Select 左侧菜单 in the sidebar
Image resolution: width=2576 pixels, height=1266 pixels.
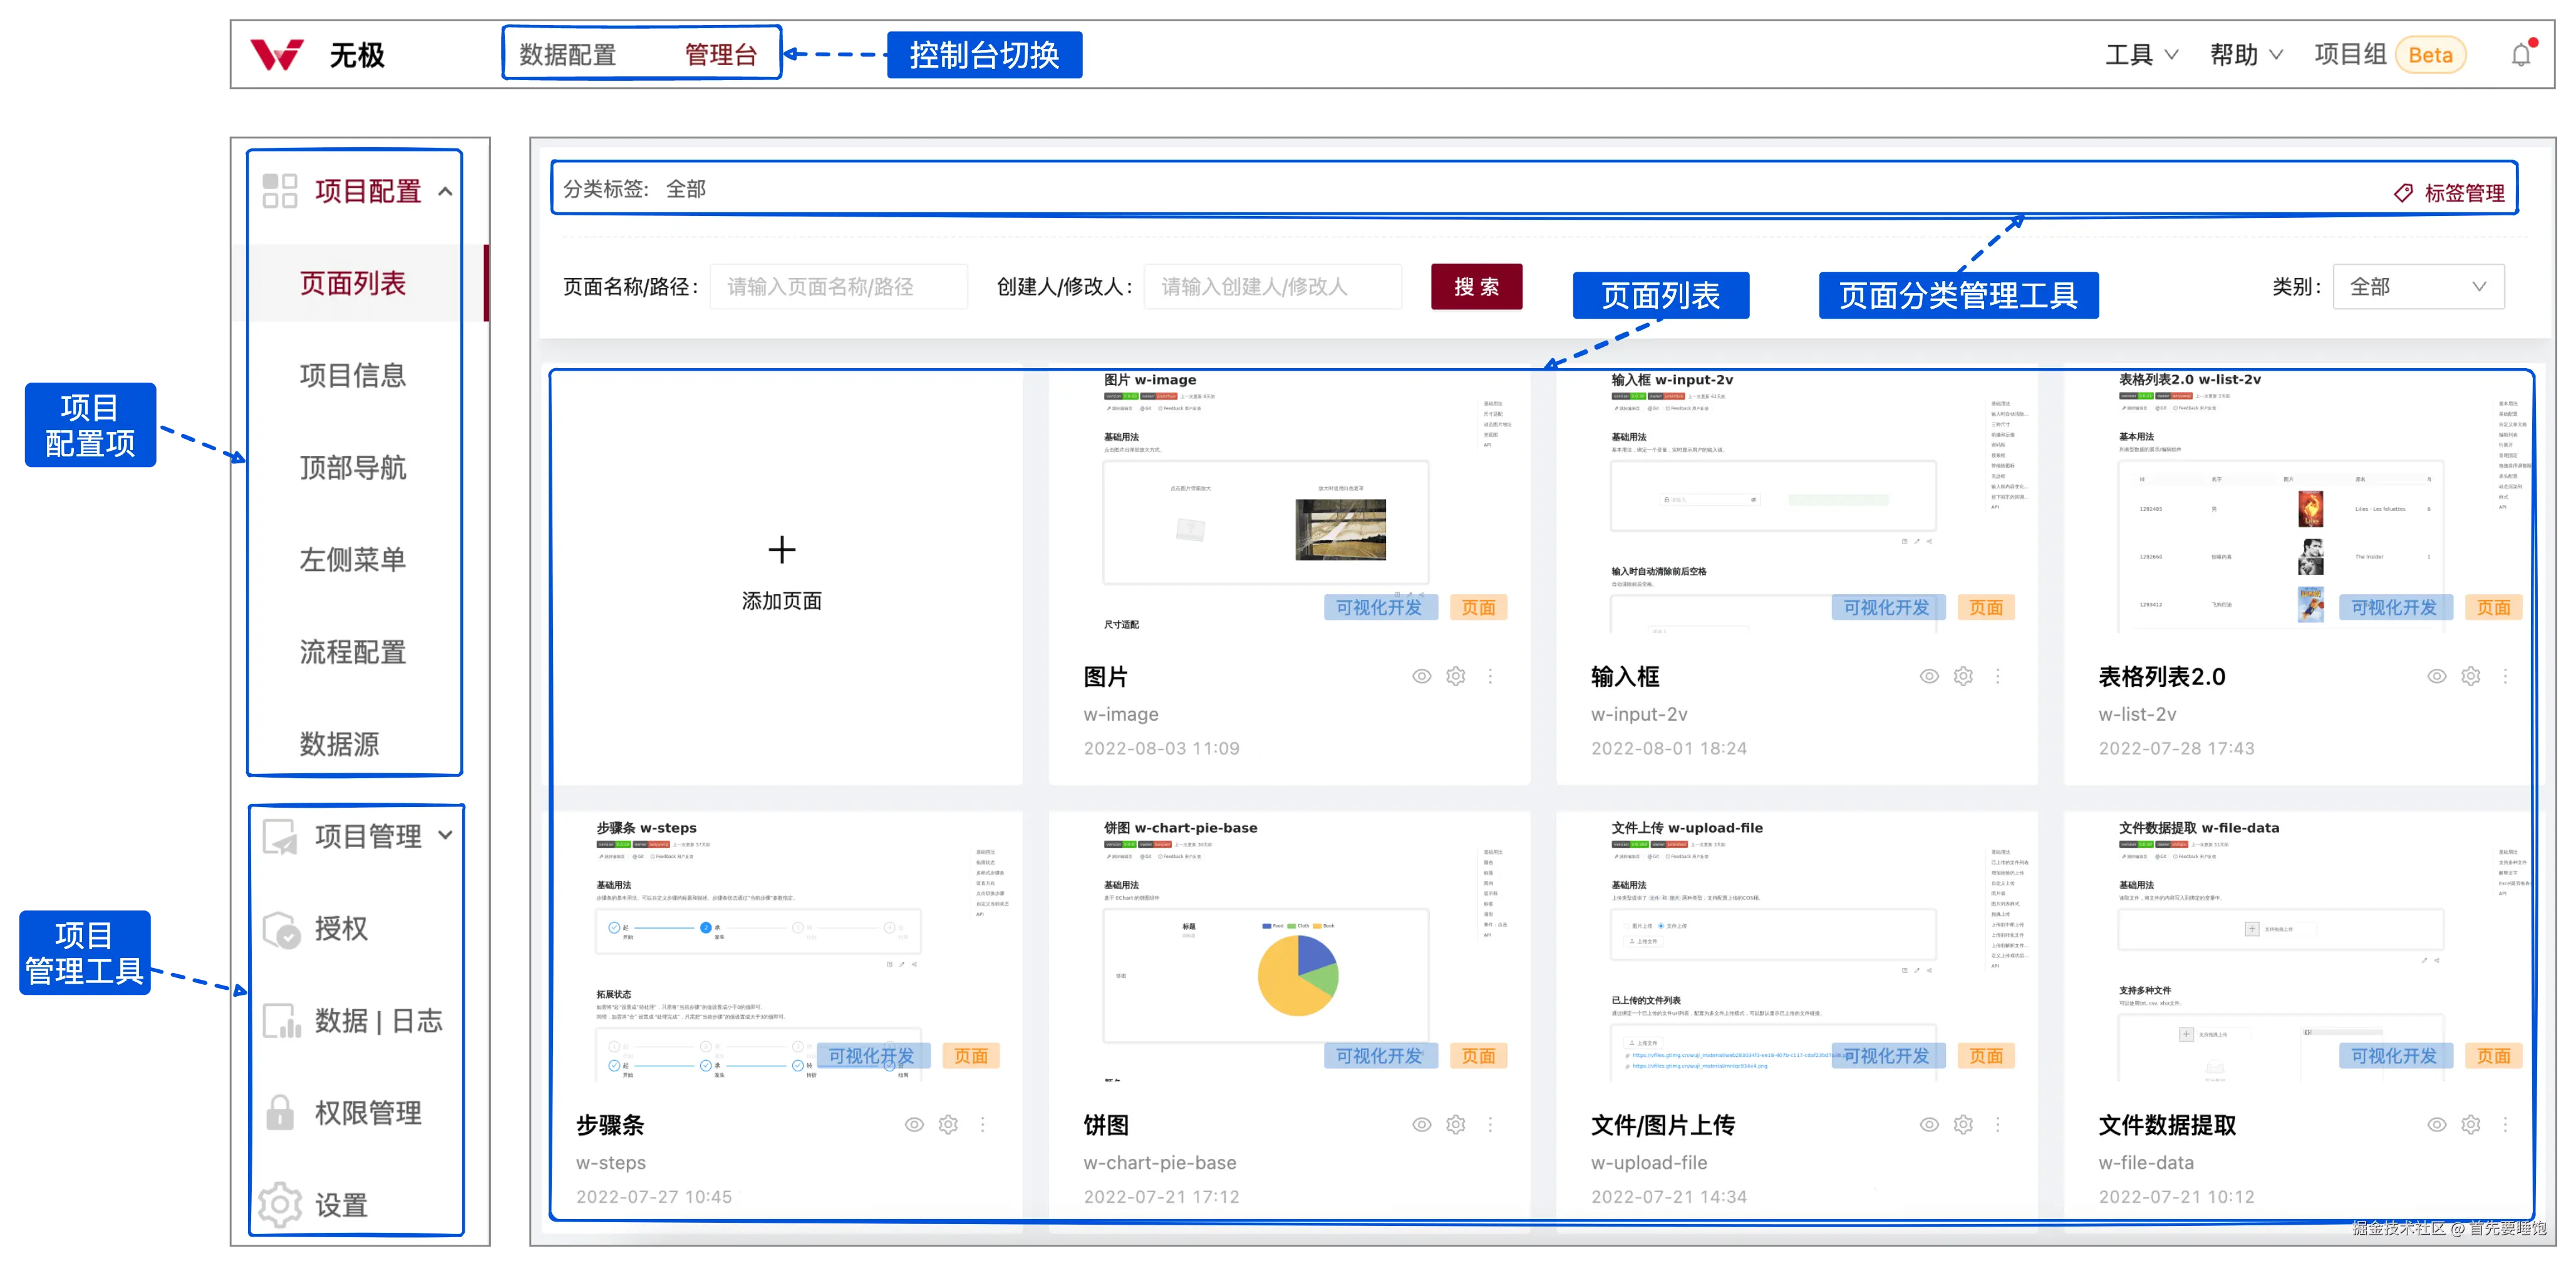pos(352,560)
